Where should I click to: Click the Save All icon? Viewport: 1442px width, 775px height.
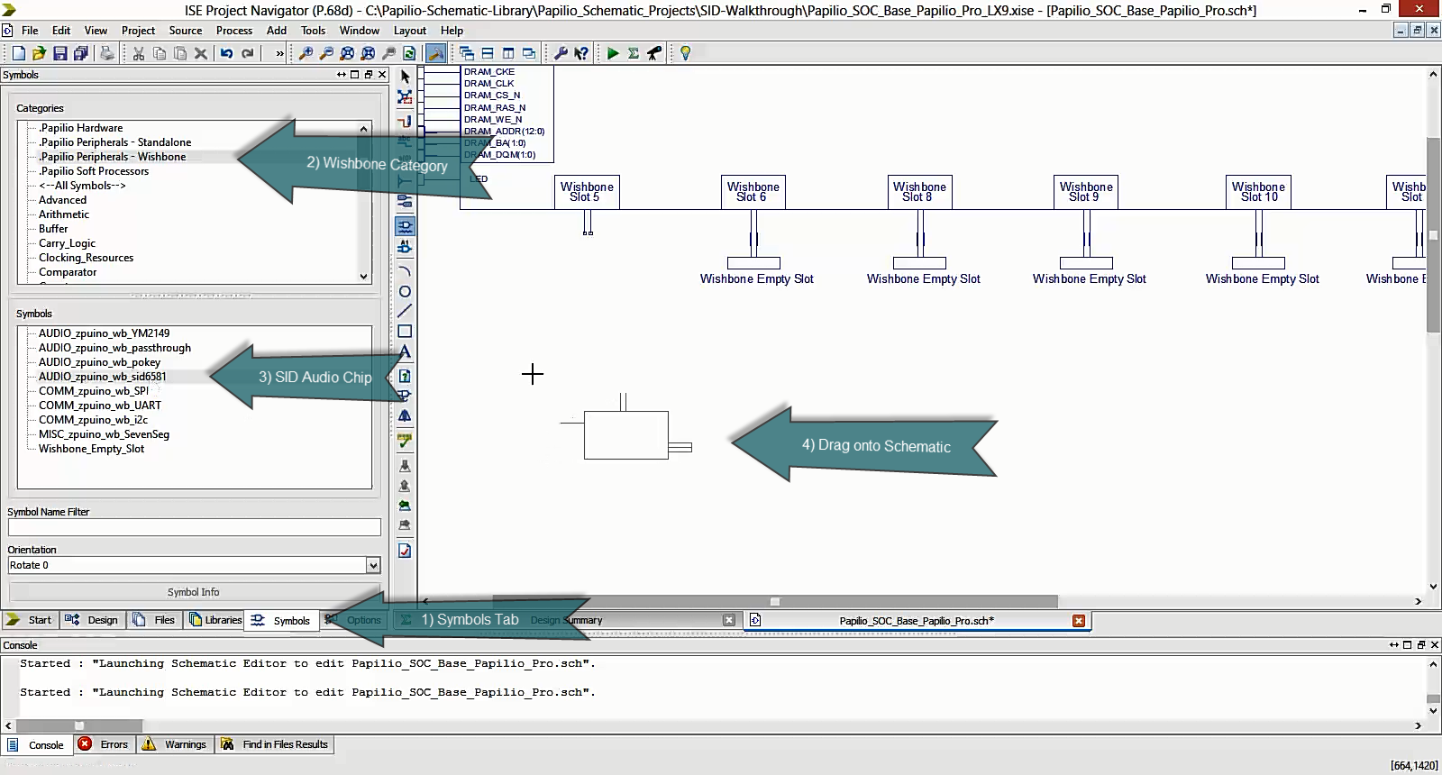click(80, 53)
